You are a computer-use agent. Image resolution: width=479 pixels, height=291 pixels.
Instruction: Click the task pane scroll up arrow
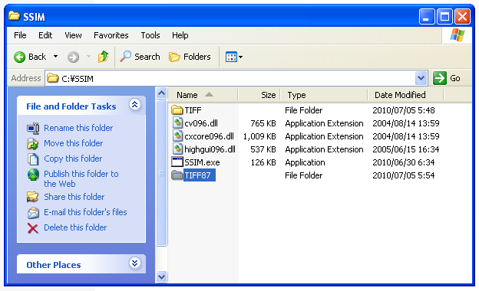162,93
